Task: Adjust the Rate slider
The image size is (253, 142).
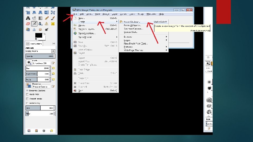Action: 40,108
